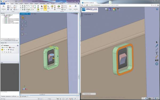Viewport: 160px width, 100px height.
Task: Click the Split Body tool
Action: (x=64, y=6)
